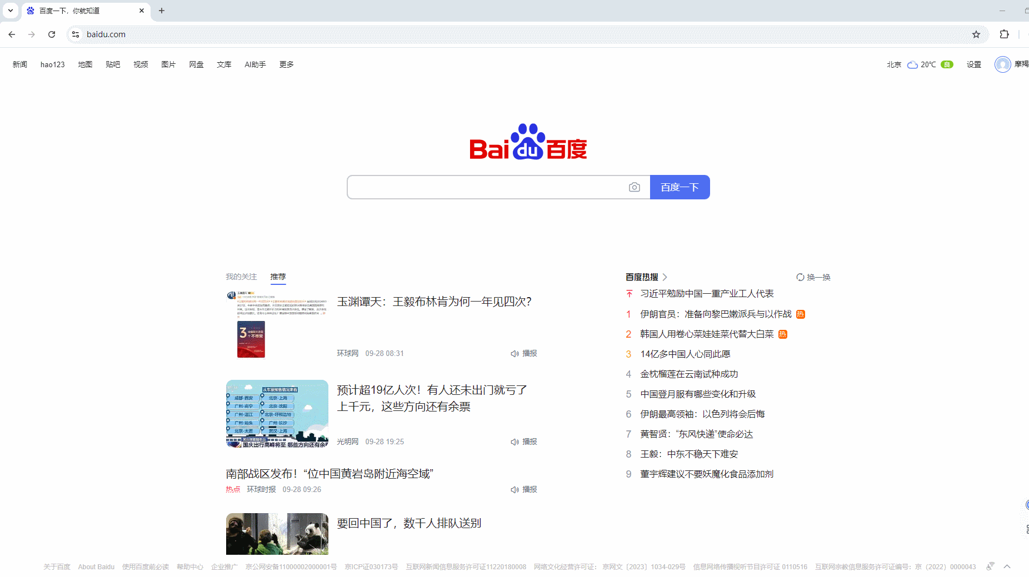Open hot search 中国登月服有哪些变化和升级
1029x577 pixels.
[698, 394]
